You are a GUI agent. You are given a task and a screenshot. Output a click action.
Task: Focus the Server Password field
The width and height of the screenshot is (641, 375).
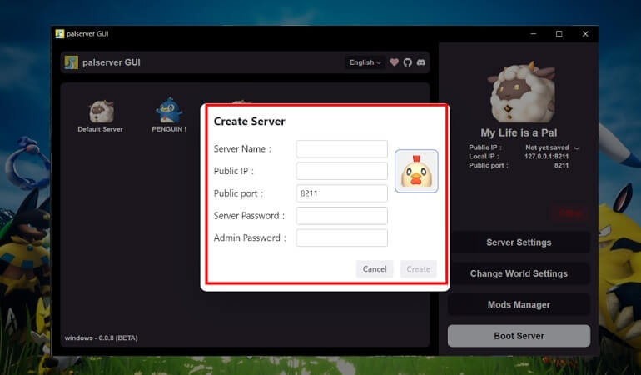(x=342, y=215)
